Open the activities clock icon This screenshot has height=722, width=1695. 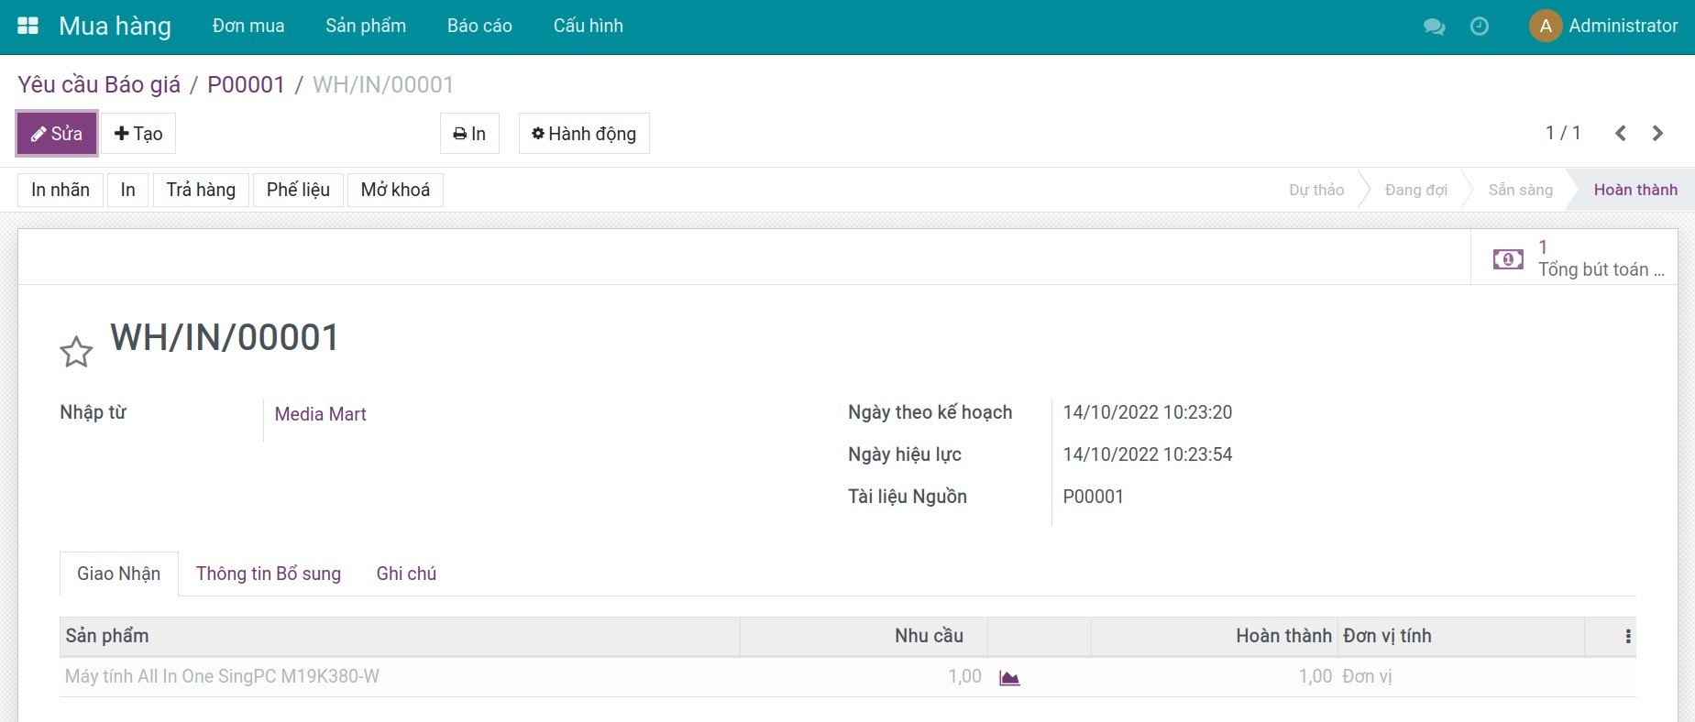click(1479, 27)
